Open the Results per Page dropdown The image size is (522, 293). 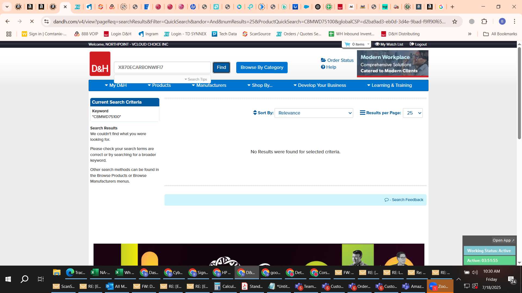click(413, 113)
